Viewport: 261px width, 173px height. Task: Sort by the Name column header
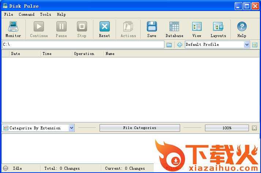tap(182, 54)
